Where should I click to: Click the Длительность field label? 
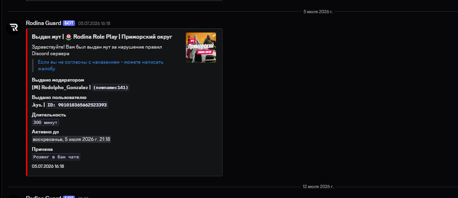click(x=49, y=115)
